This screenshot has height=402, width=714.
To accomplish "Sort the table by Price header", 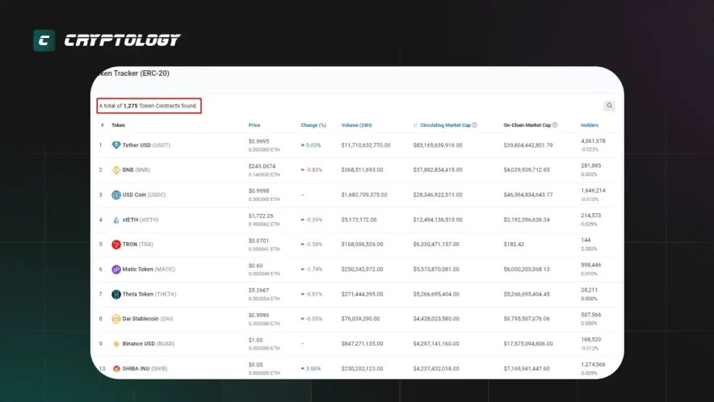I will coord(254,125).
